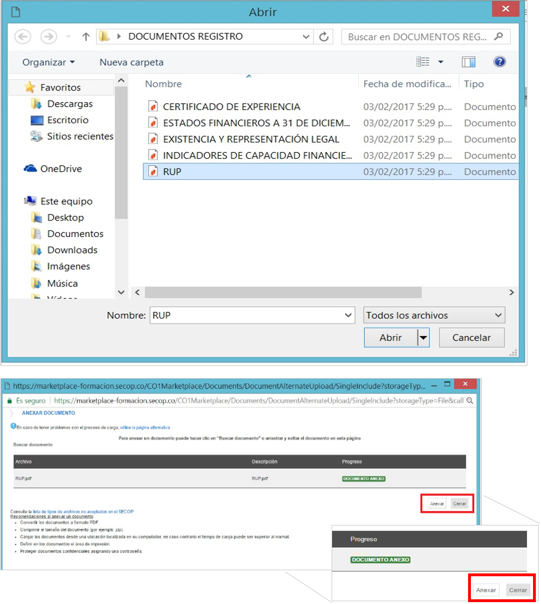Click the navigate Back arrow icon
Screen dimensions: 541x604
[x=23, y=37]
